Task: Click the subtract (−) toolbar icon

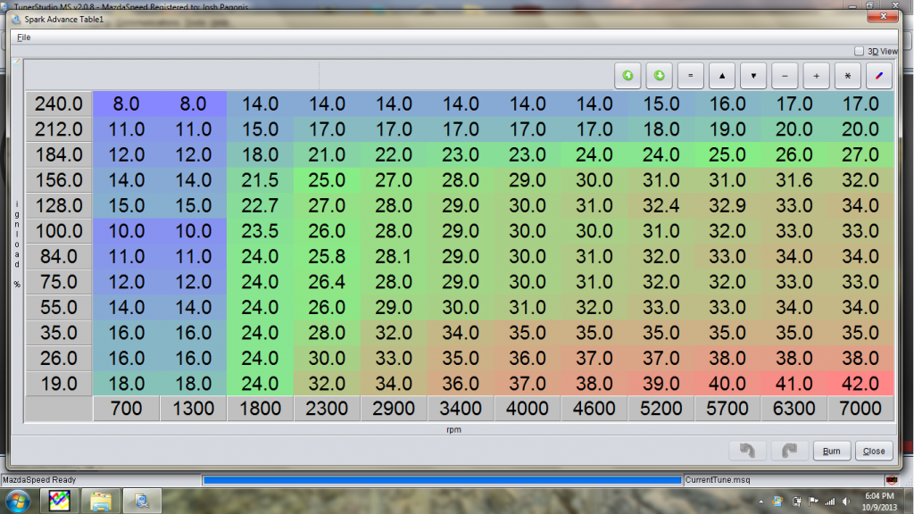Action: [x=784, y=76]
